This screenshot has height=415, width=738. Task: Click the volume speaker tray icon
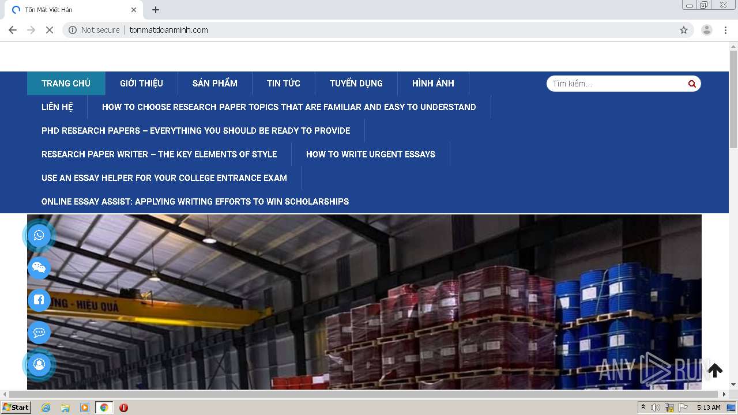click(656, 408)
